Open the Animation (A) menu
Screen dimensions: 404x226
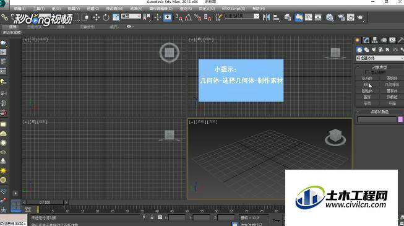136,9
